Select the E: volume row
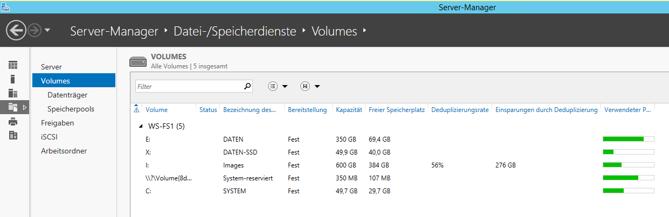 [394, 139]
